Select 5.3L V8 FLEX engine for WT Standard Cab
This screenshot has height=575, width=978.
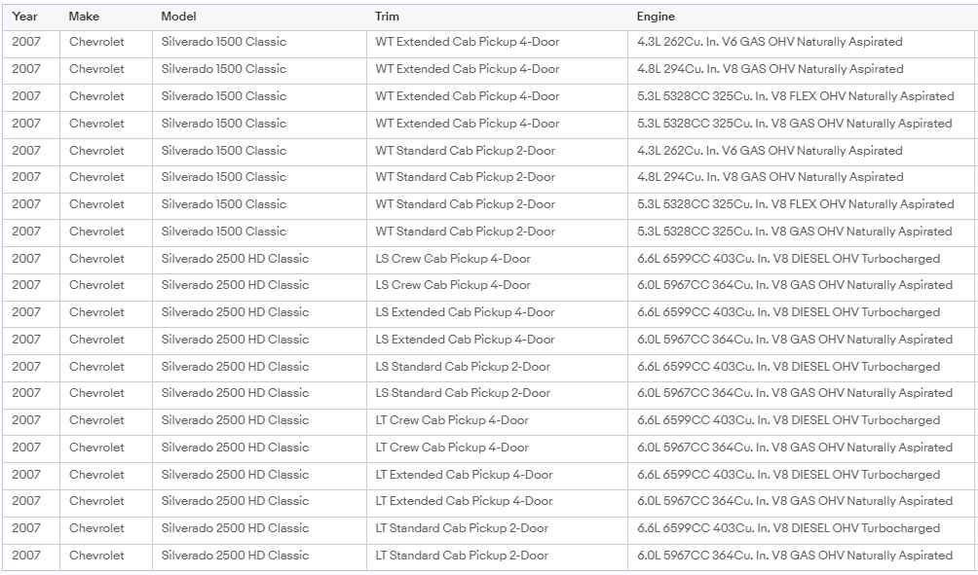pos(795,204)
